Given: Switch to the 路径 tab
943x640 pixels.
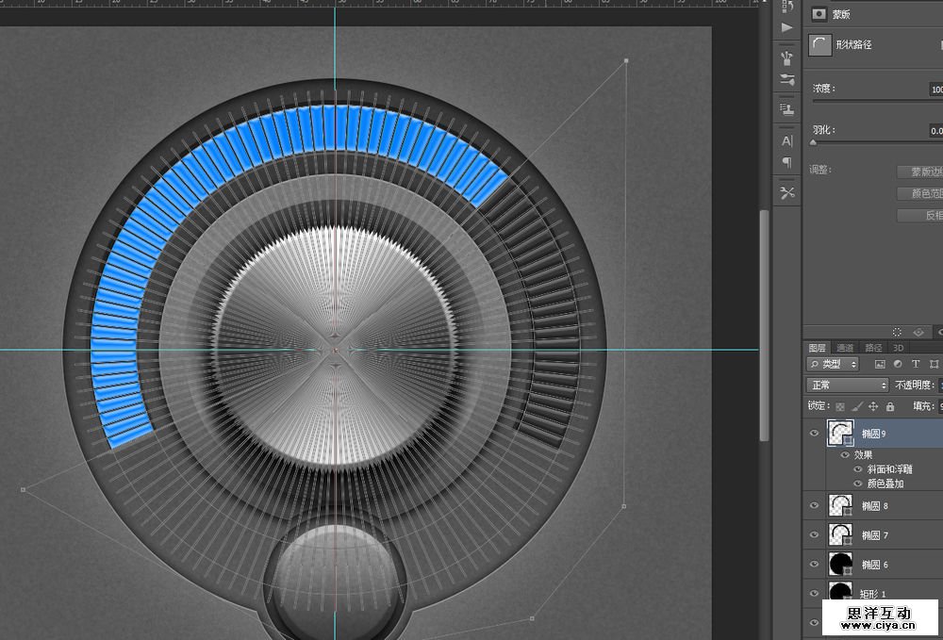Looking at the screenshot, I should tap(874, 348).
